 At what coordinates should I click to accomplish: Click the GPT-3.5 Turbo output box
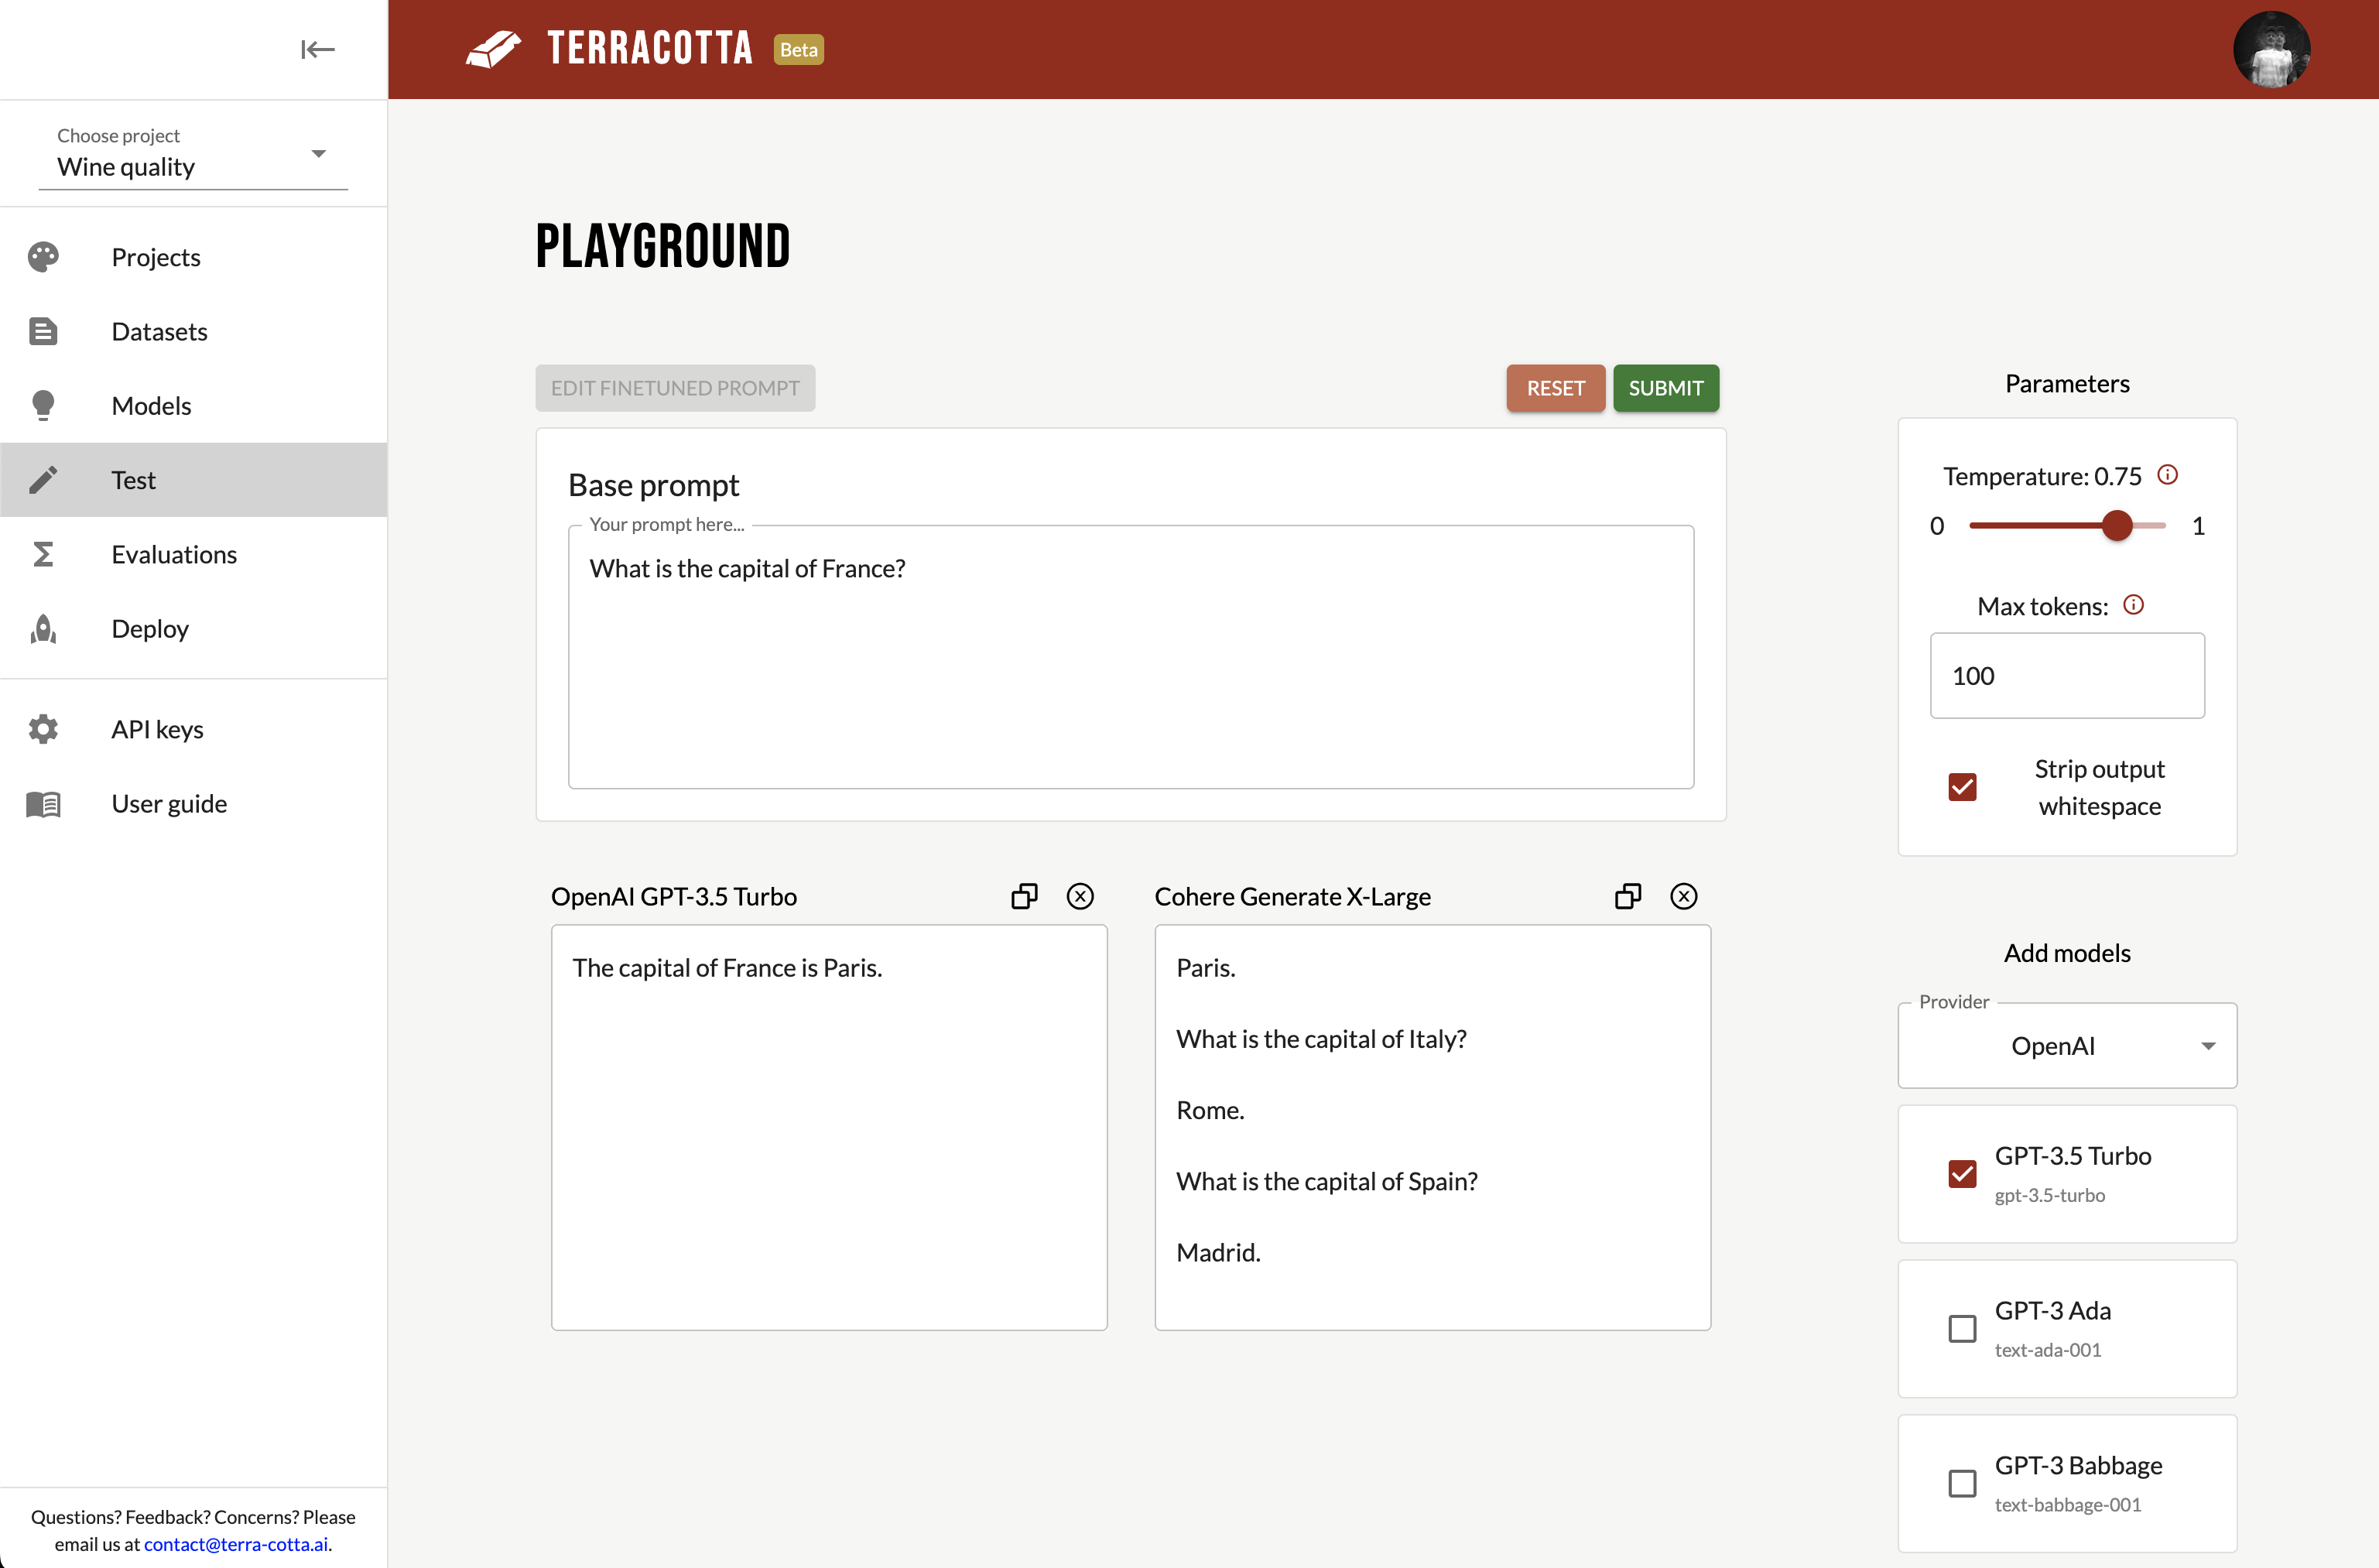(829, 1127)
